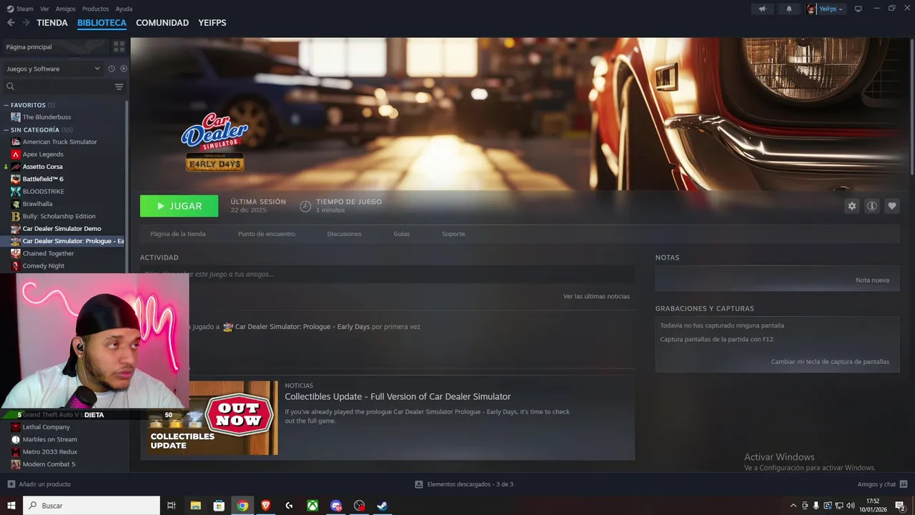Open Collectibles Update news headline
This screenshot has height=515, width=915.
(397, 396)
